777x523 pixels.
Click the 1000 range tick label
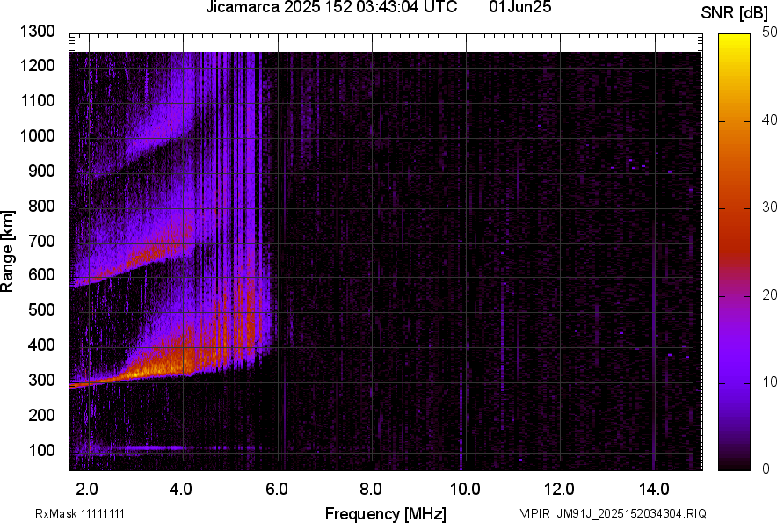coord(37,135)
